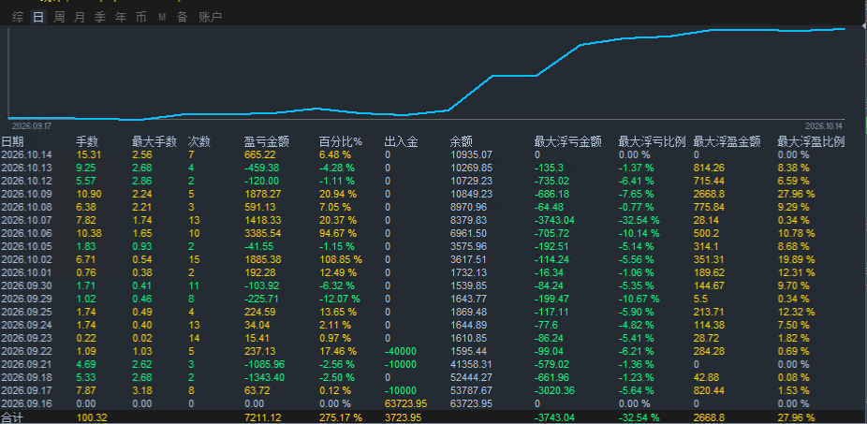Click the 盈亏金额 column header
The image size is (867, 424).
point(267,142)
